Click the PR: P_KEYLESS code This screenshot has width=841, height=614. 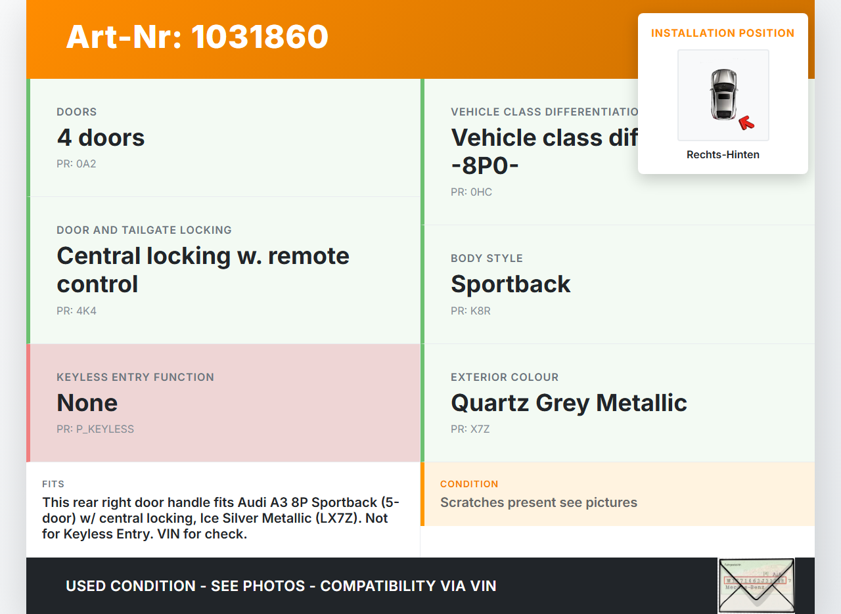[95, 429]
